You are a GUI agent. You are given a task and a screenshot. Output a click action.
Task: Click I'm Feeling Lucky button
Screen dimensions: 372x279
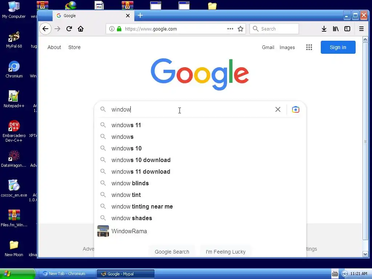tap(226, 252)
